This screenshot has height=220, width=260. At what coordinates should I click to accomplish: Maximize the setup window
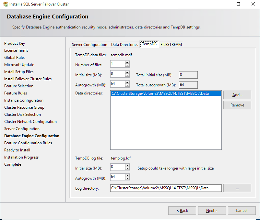pyautogui.click(x=238, y=4)
